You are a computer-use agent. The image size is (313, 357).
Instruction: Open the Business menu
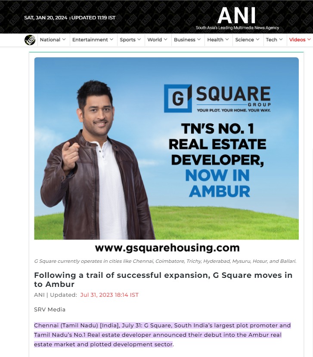pyautogui.click(x=187, y=40)
